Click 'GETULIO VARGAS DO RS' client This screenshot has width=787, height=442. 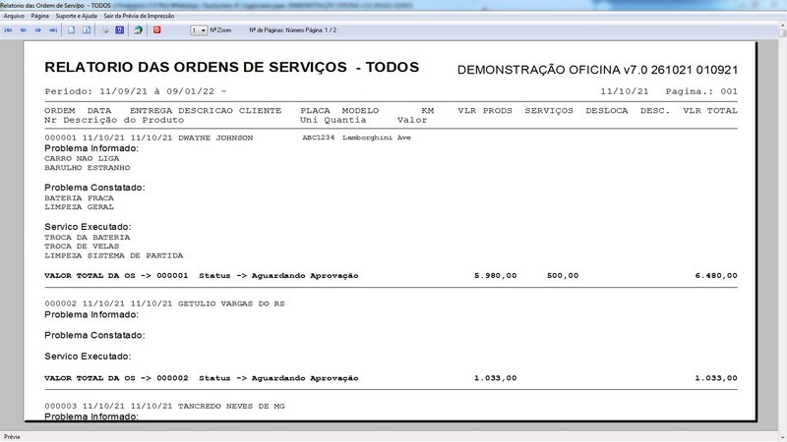point(231,304)
